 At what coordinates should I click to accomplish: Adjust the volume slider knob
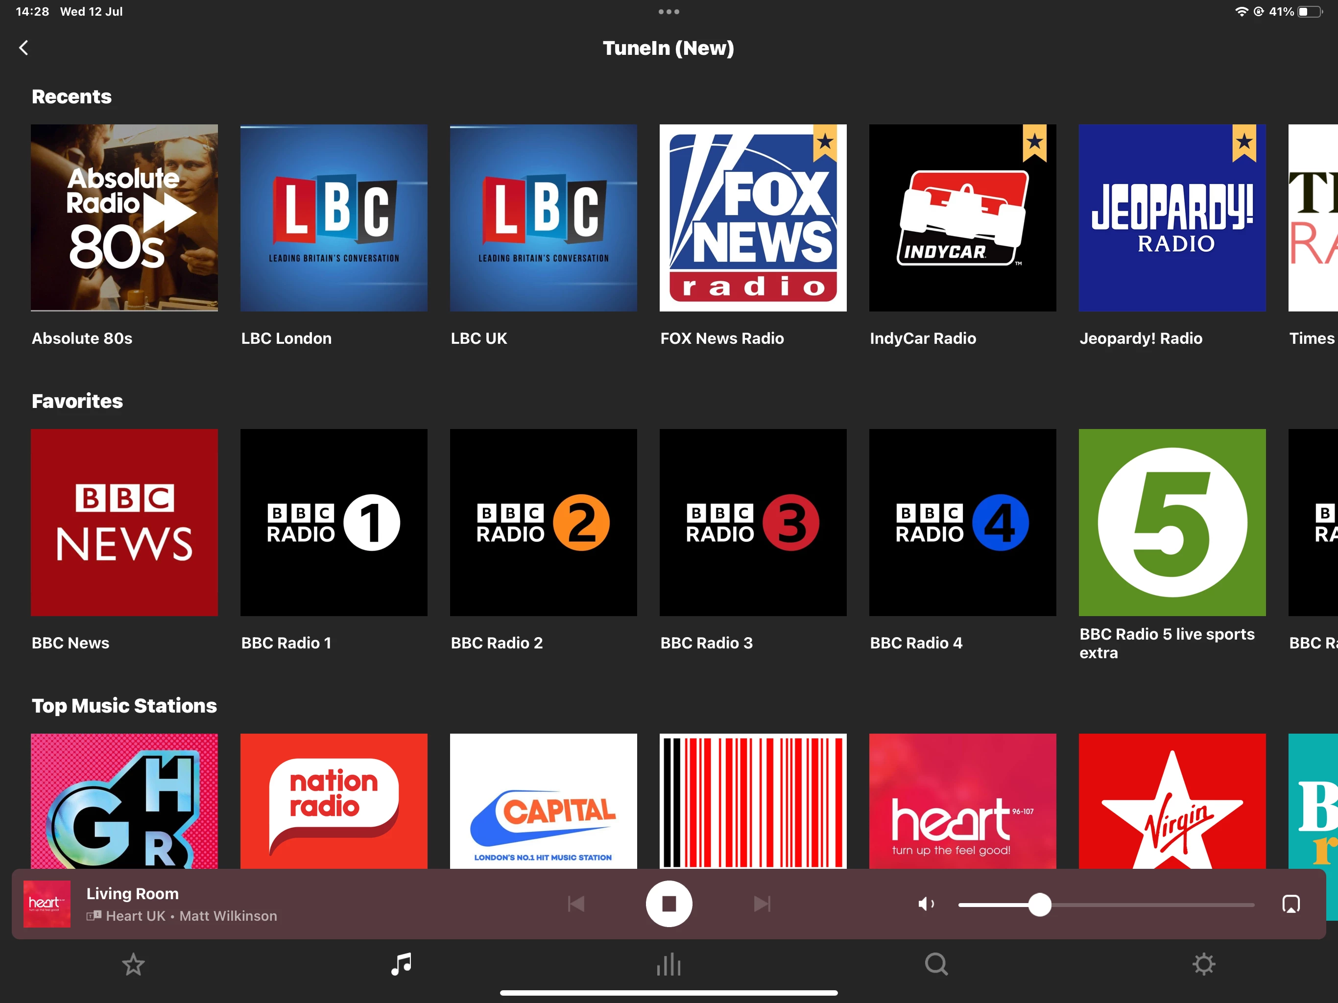(x=1040, y=905)
